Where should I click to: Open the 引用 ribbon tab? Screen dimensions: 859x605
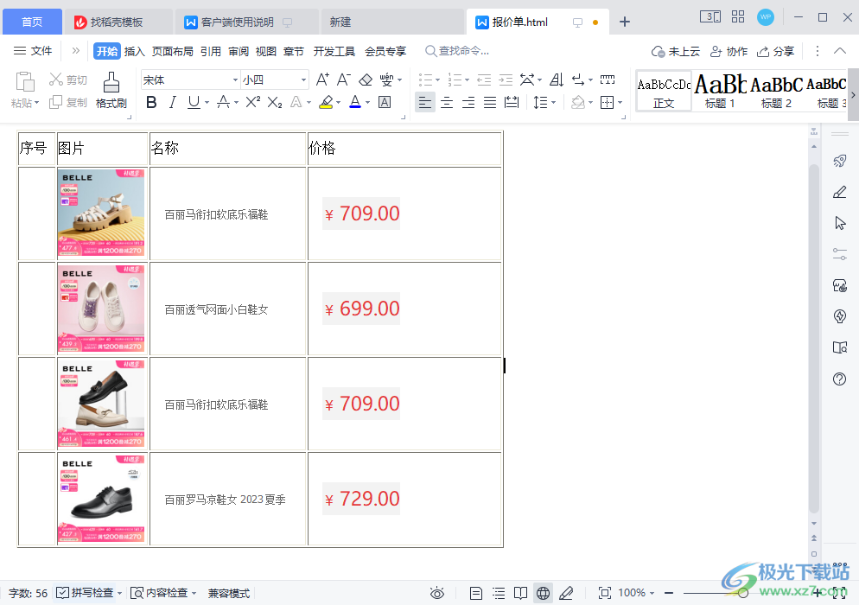(210, 51)
